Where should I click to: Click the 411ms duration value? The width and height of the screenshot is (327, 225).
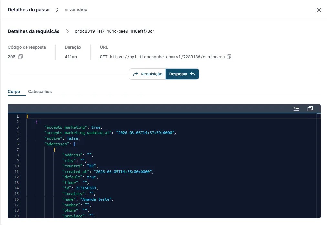[x=71, y=57]
